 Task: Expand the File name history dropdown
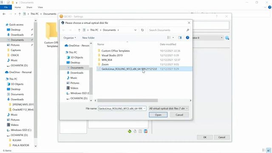click(144, 108)
